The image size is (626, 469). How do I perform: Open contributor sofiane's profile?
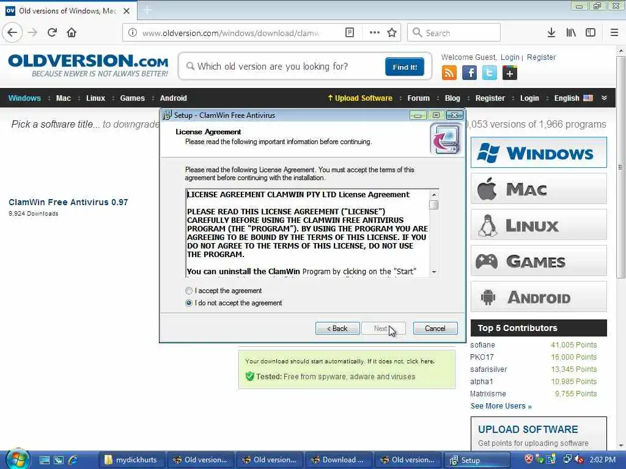(x=482, y=345)
